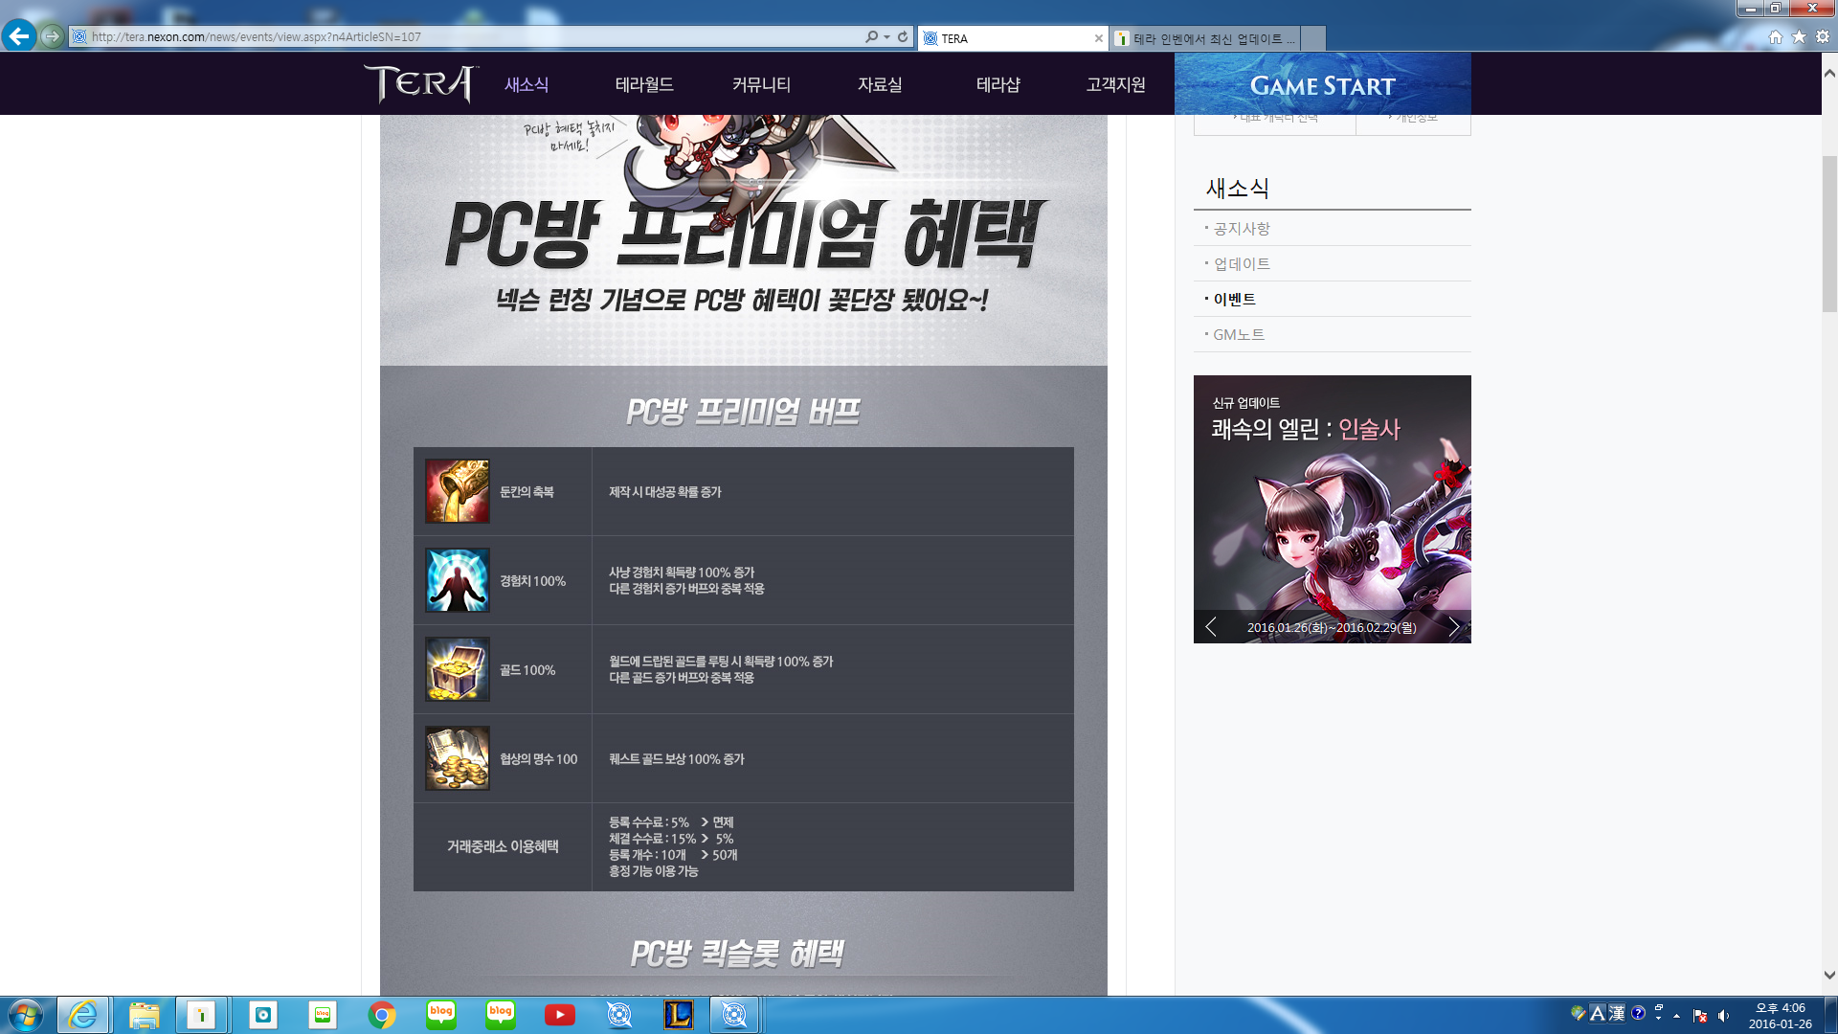Show the next banner with right arrow
1838x1034 pixels.
click(x=1454, y=627)
